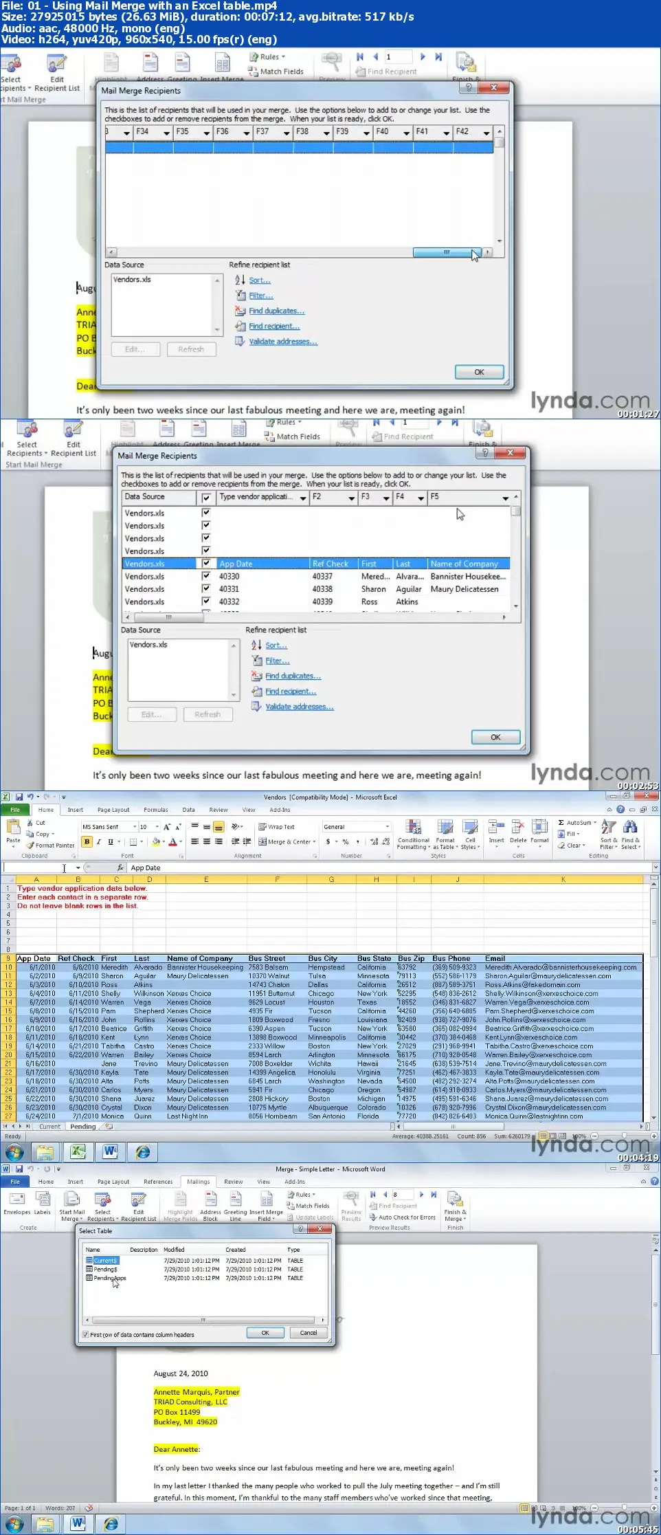Screen dimensions: 661x1535
Task: Open Cell Styles gallery in Excel
Action: point(470,835)
